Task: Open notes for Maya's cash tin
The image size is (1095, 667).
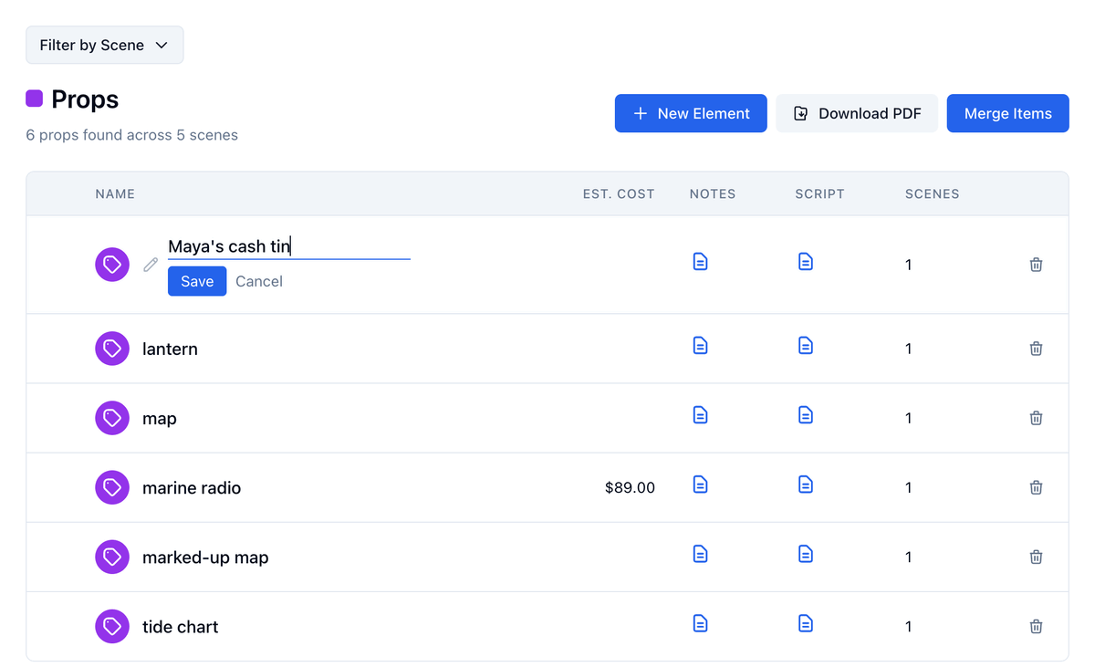Action: click(700, 262)
